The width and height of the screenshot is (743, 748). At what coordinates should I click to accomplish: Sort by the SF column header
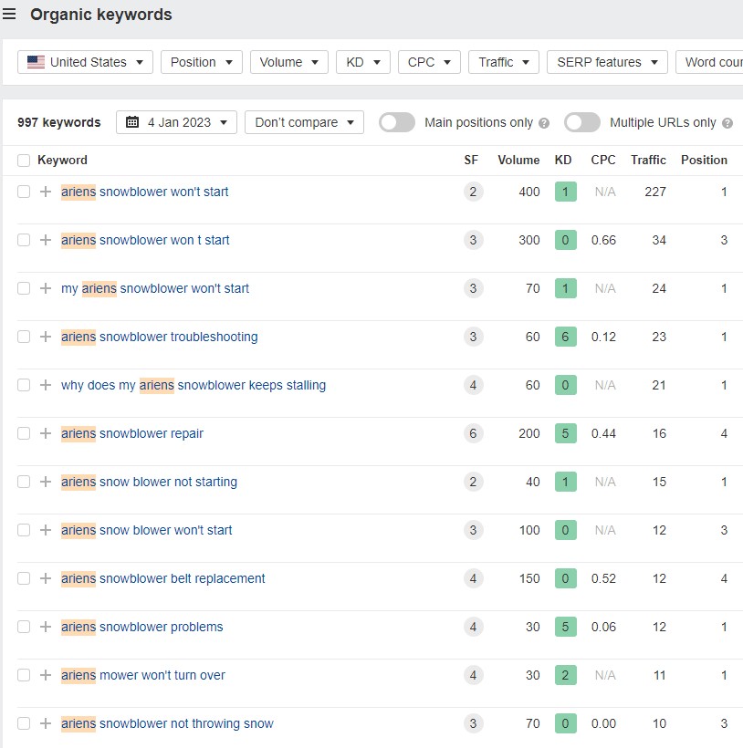point(471,161)
